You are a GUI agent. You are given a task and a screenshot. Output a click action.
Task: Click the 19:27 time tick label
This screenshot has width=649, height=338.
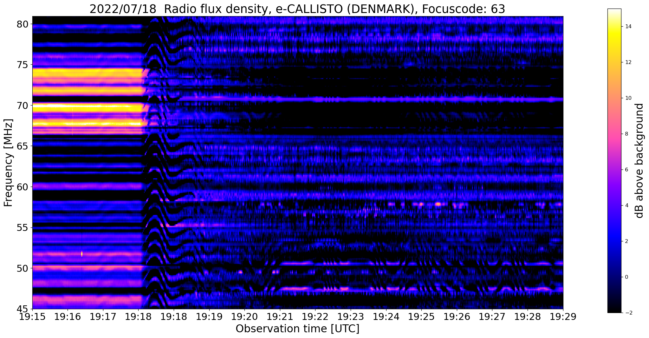tap(492, 317)
